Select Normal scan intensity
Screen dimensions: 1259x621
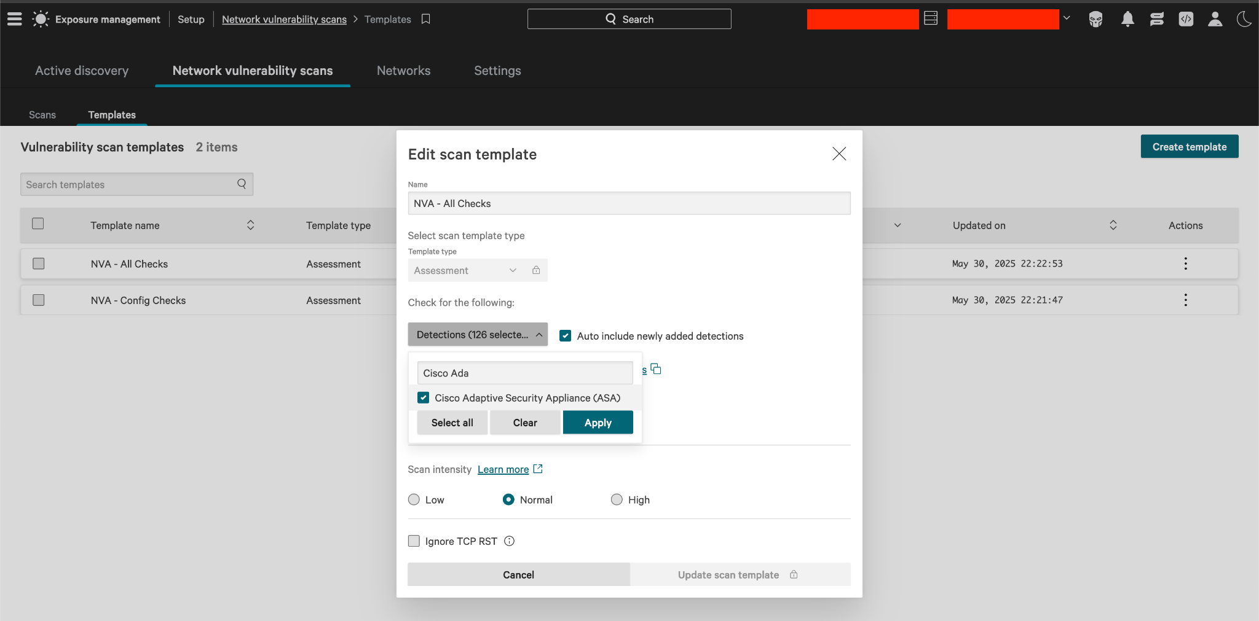(x=508, y=499)
